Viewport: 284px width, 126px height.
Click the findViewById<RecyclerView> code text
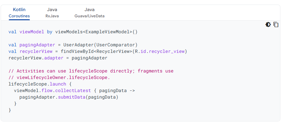pyautogui.click(x=97, y=52)
